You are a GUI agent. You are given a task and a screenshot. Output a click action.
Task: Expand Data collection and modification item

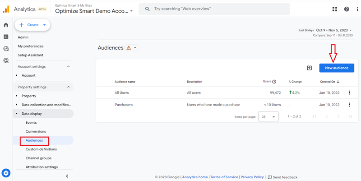(x=17, y=105)
